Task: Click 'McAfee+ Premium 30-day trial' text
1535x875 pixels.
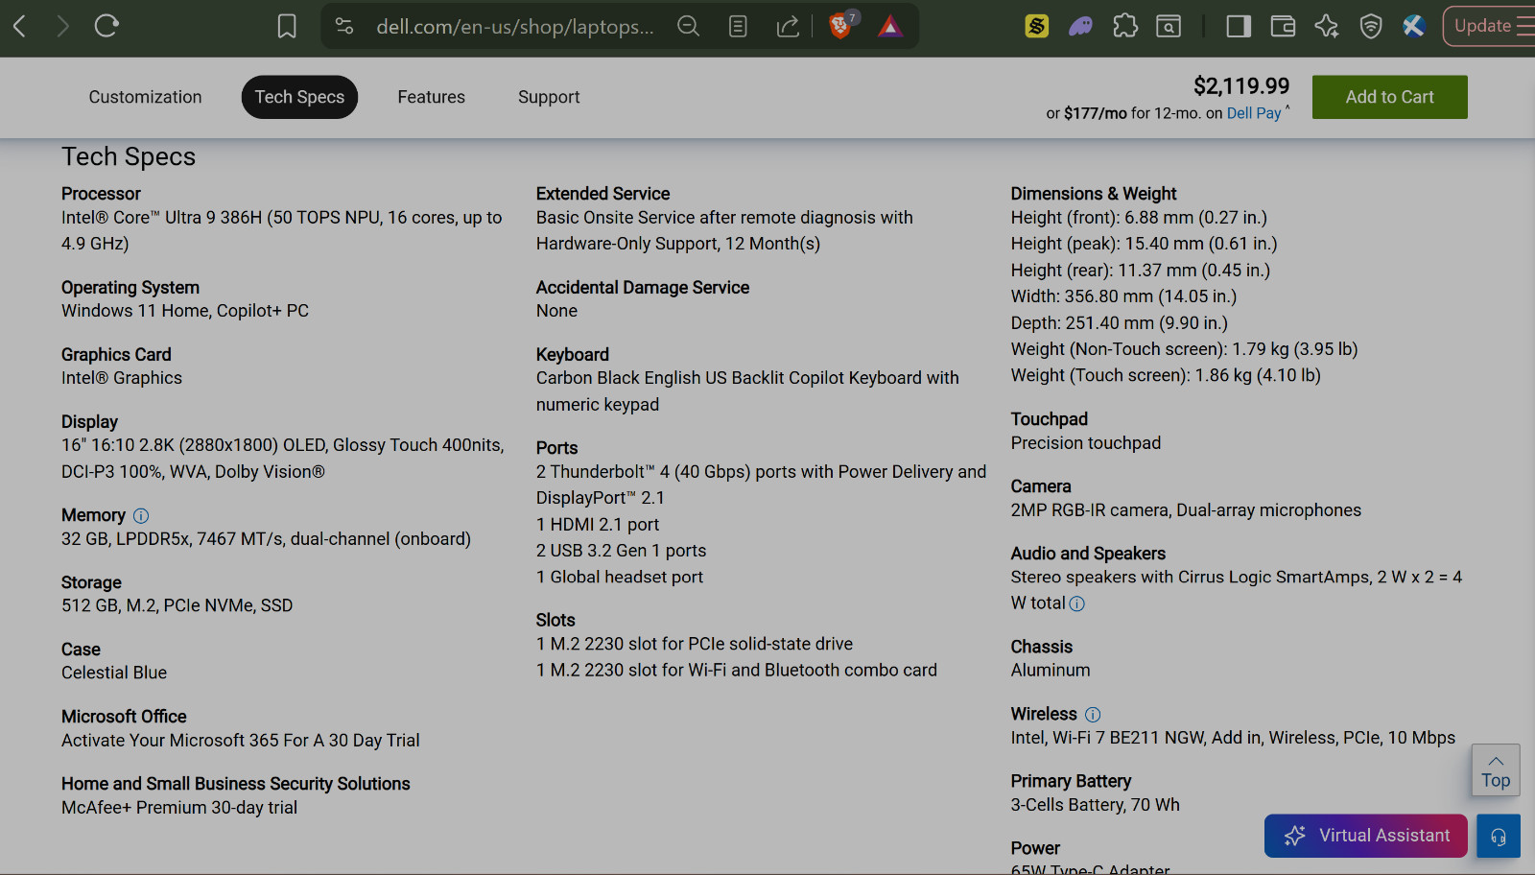Action: (179, 808)
